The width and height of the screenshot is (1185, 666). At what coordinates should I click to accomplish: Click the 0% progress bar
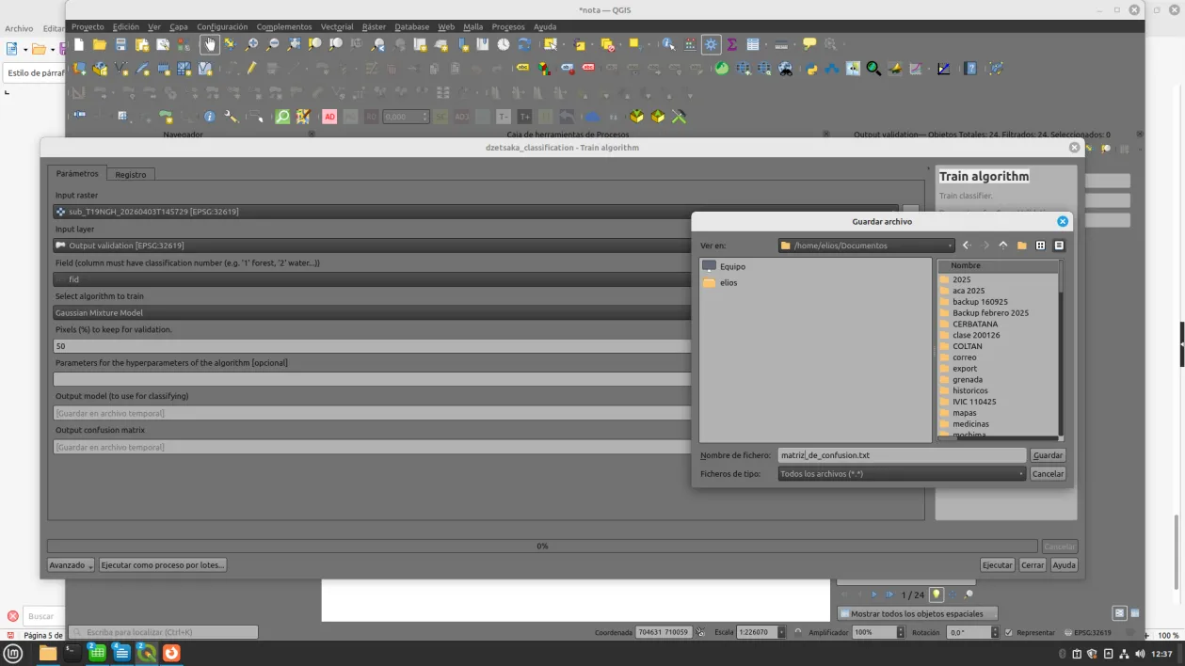point(542,547)
